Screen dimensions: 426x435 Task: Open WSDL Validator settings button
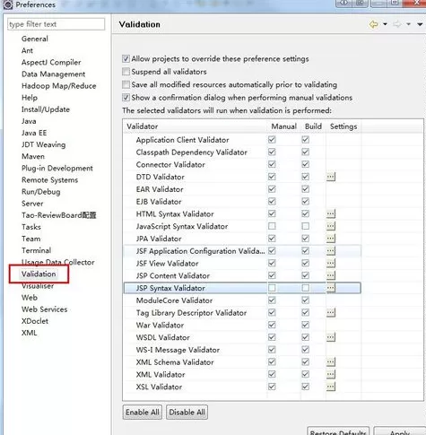[331, 337]
